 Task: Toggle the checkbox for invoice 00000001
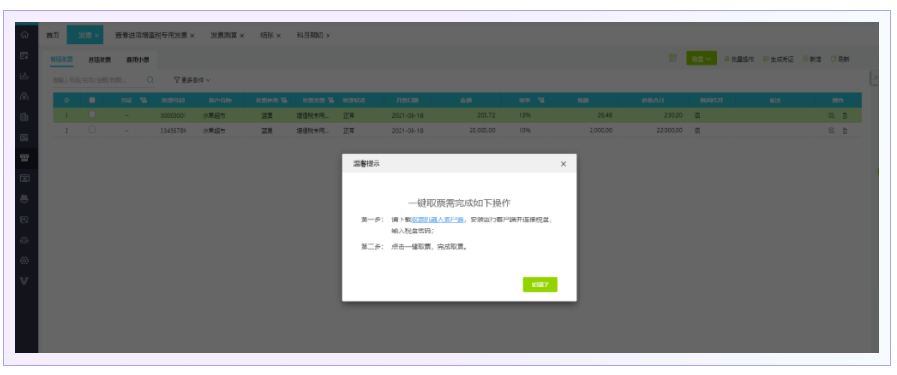(91, 115)
